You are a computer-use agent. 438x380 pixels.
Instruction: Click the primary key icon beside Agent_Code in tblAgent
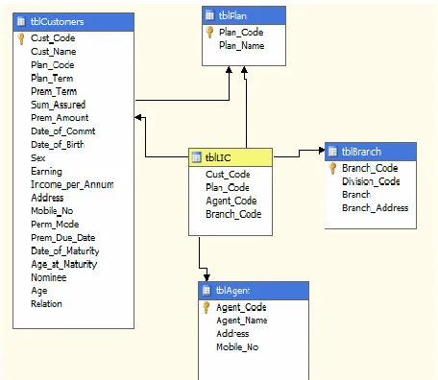tap(207, 307)
